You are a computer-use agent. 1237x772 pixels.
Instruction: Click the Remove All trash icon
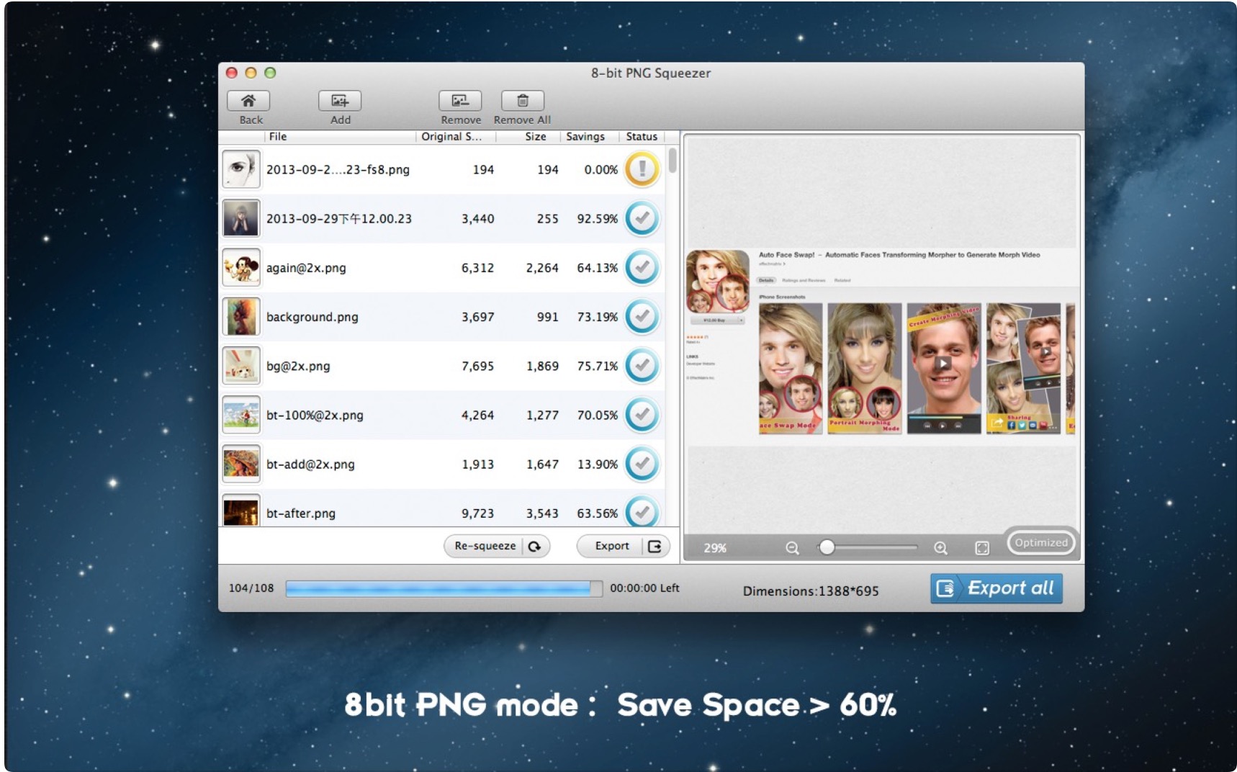coord(523,101)
